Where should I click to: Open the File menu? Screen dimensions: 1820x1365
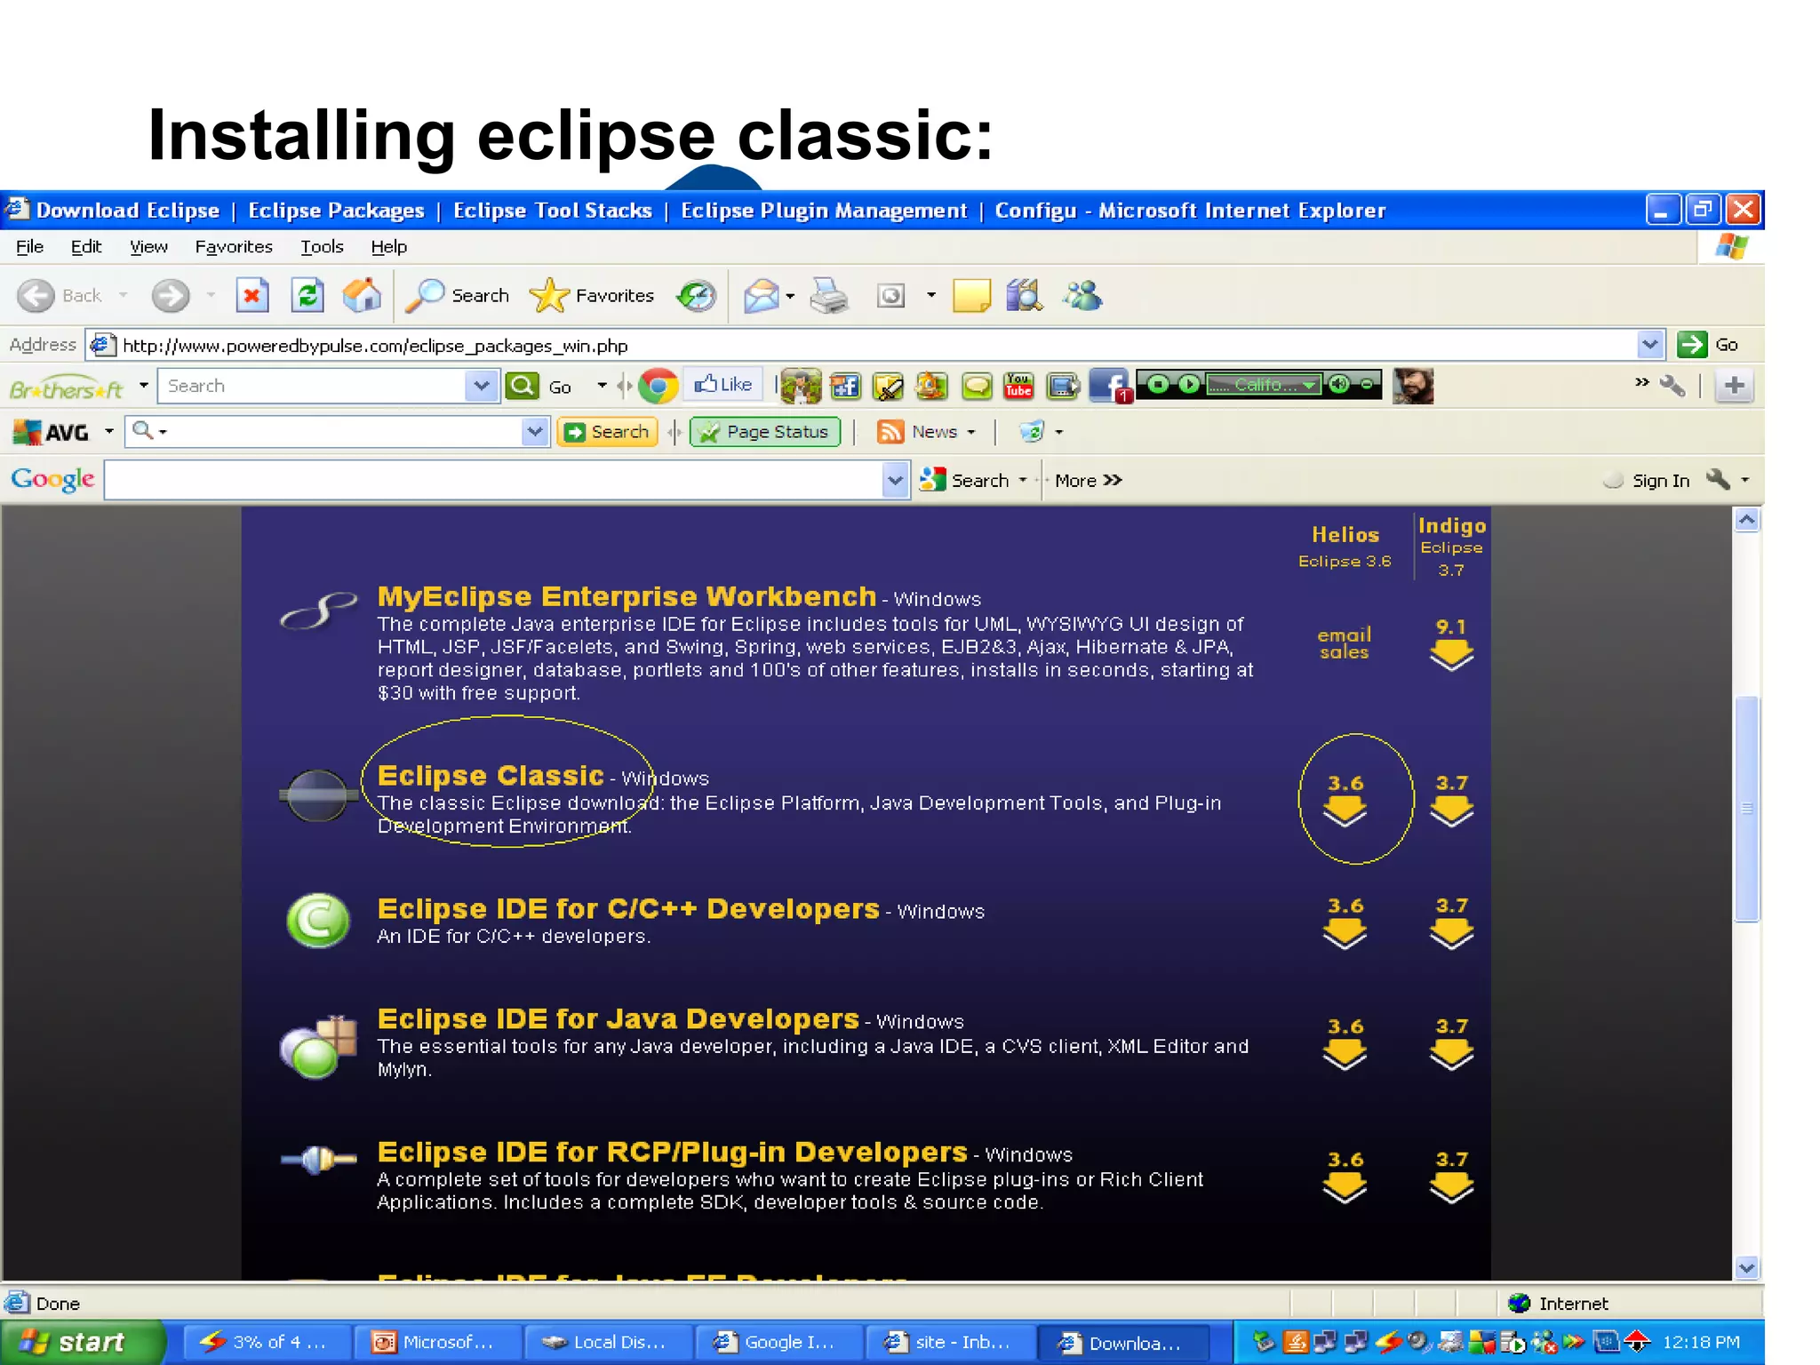(30, 247)
